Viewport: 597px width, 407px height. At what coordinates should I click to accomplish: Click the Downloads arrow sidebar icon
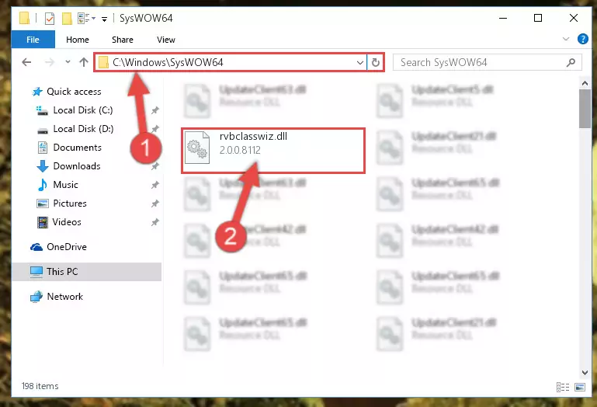click(x=42, y=166)
